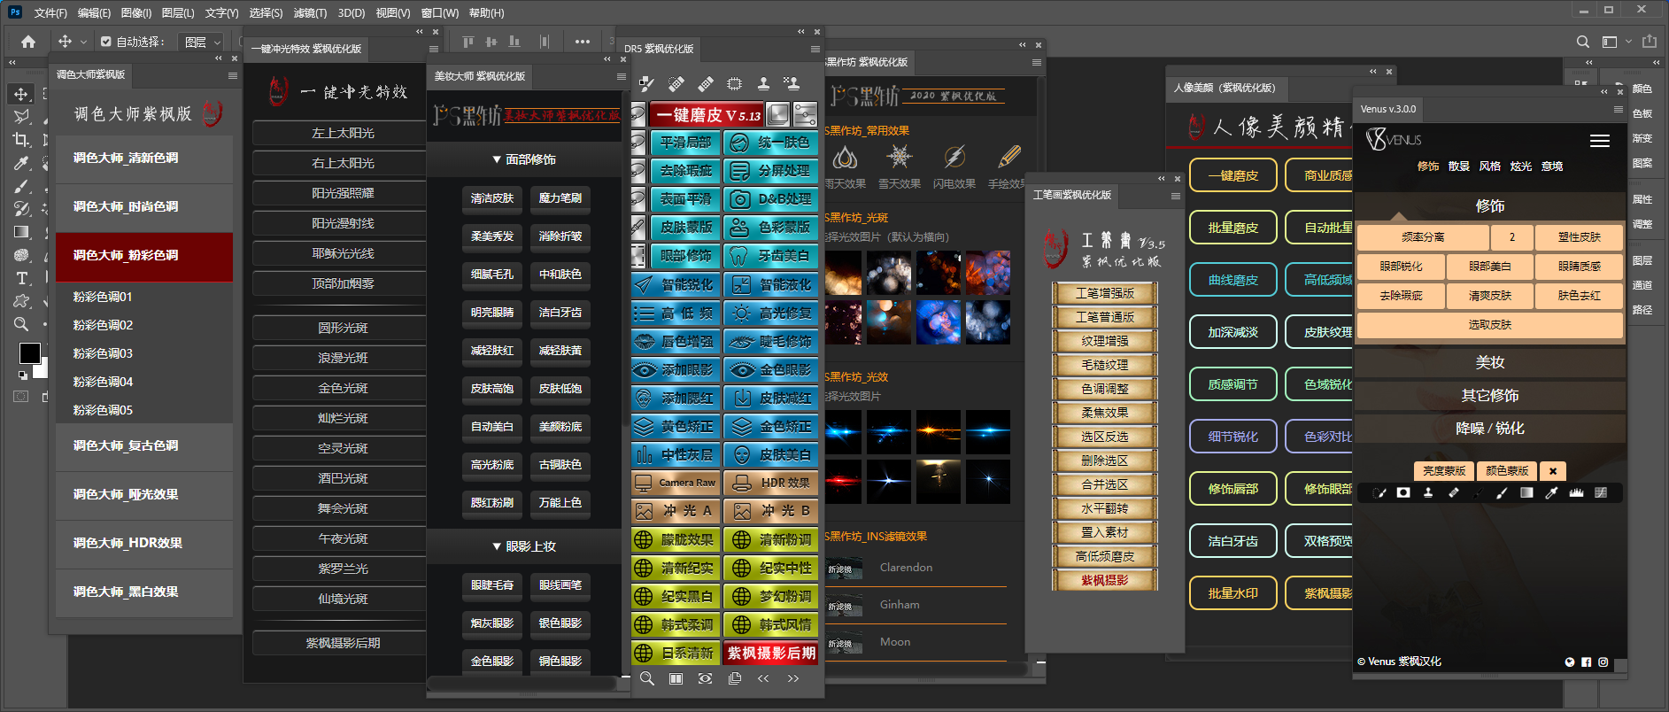Click the rain effect water-drop icon

coord(845,158)
